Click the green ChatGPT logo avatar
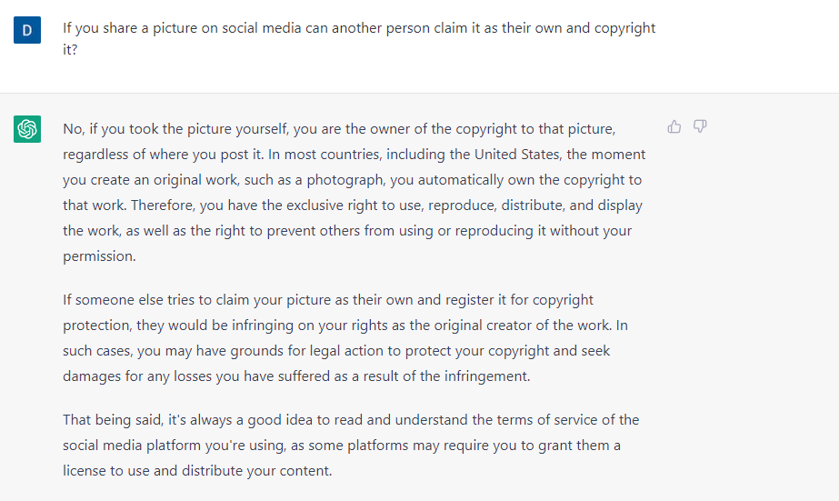839x501 pixels. click(x=26, y=129)
